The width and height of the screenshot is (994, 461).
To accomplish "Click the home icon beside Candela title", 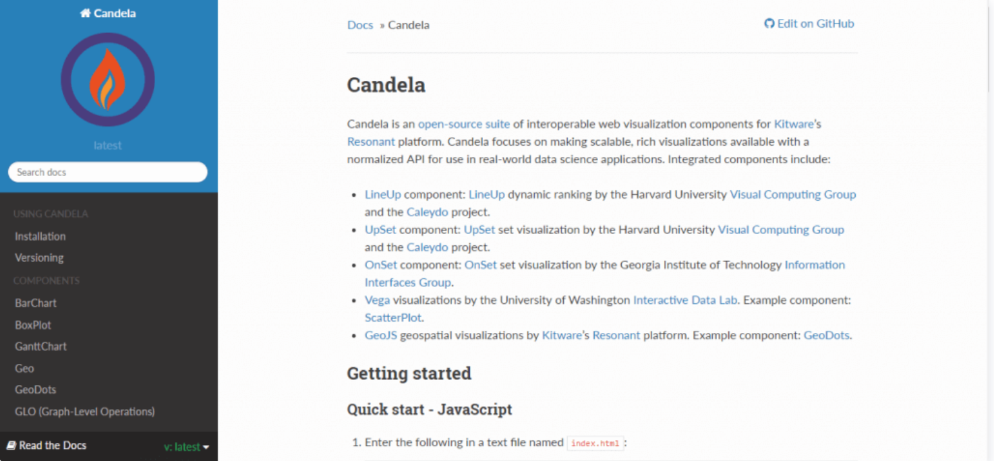I will coord(85,13).
